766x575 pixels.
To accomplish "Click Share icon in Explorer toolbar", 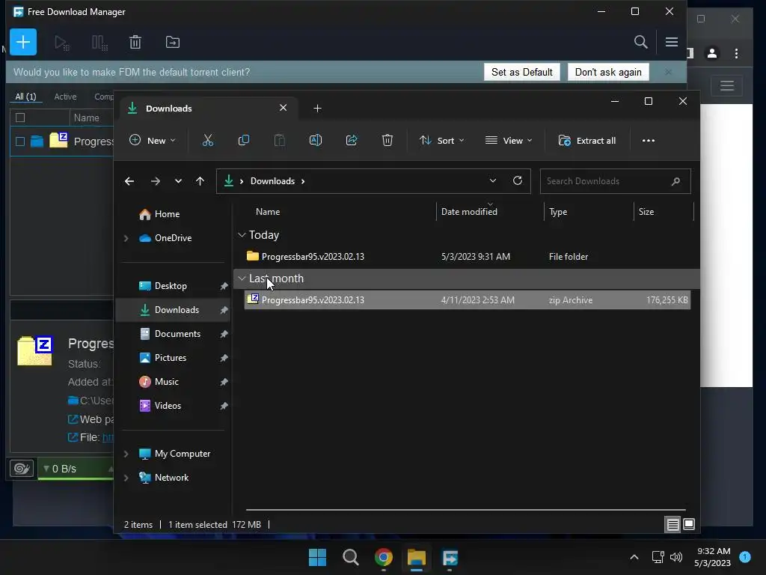I will [x=352, y=141].
